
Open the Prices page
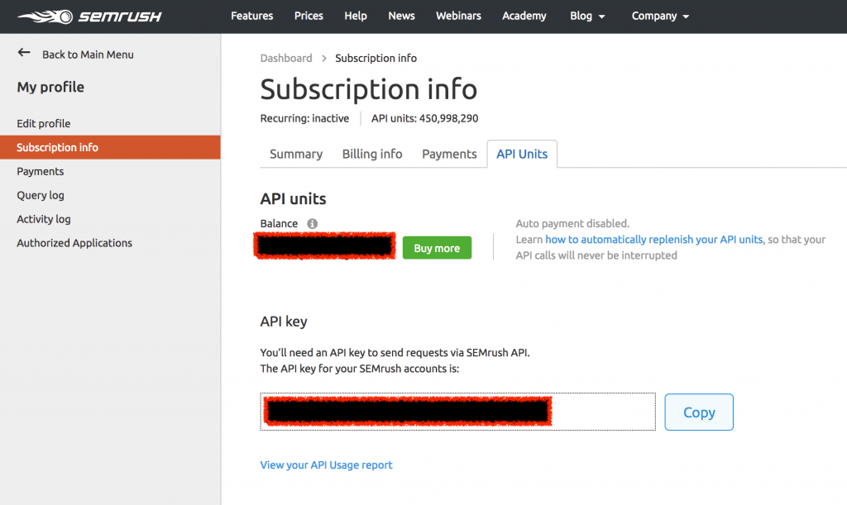[309, 17]
